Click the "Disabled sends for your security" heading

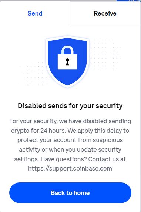70,106
